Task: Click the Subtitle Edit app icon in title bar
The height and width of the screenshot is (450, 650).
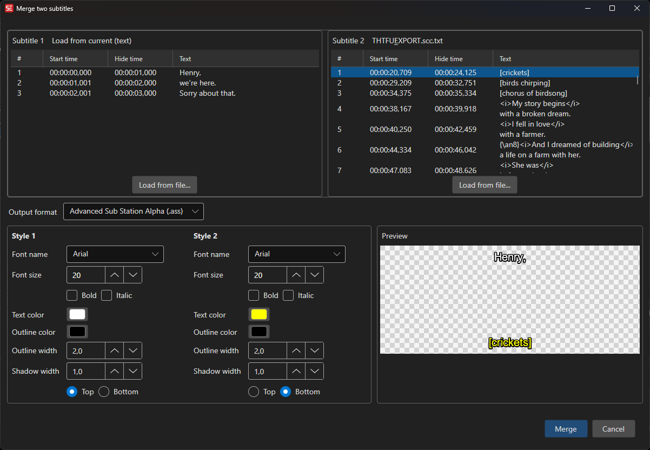Action: pyautogui.click(x=9, y=9)
